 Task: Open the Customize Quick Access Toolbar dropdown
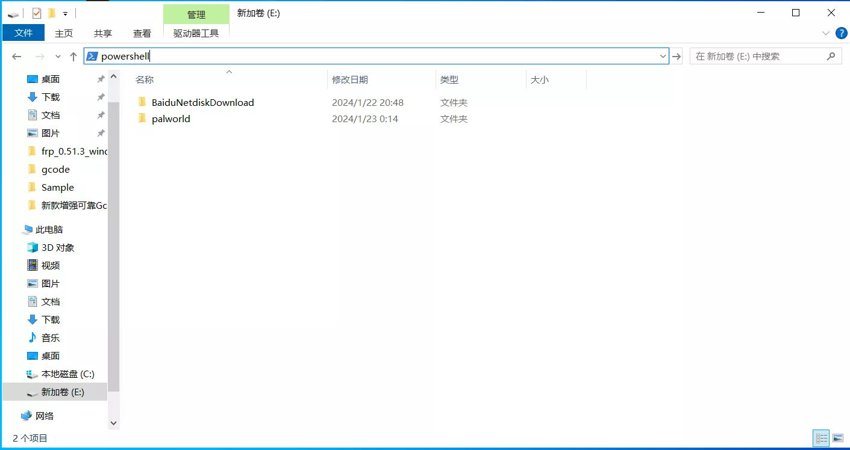65,13
